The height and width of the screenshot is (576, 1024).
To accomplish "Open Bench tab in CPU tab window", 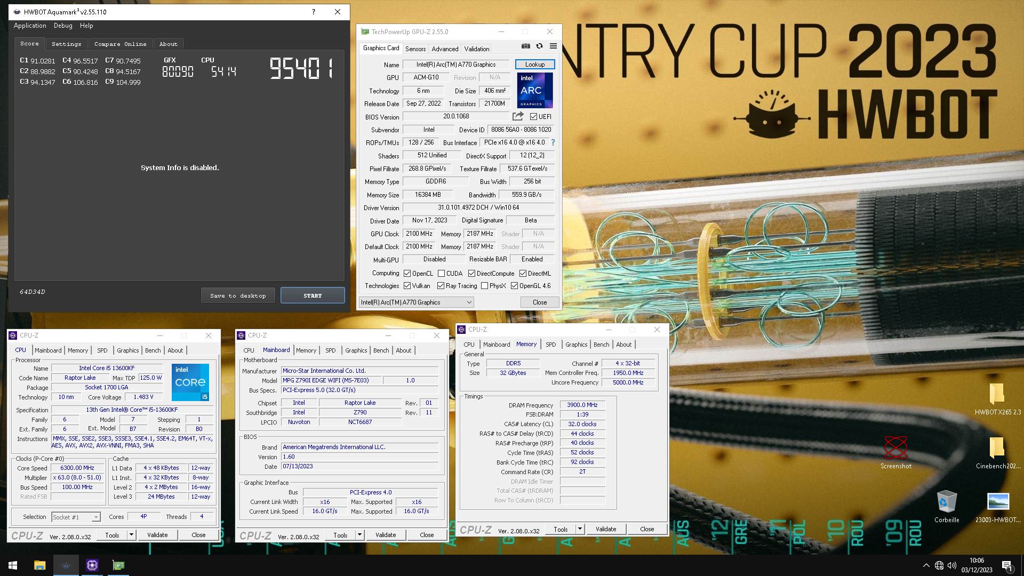I will tap(153, 350).
